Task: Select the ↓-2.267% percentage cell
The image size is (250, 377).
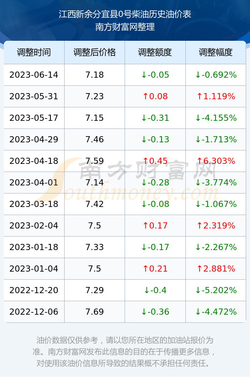Action: [216, 247]
